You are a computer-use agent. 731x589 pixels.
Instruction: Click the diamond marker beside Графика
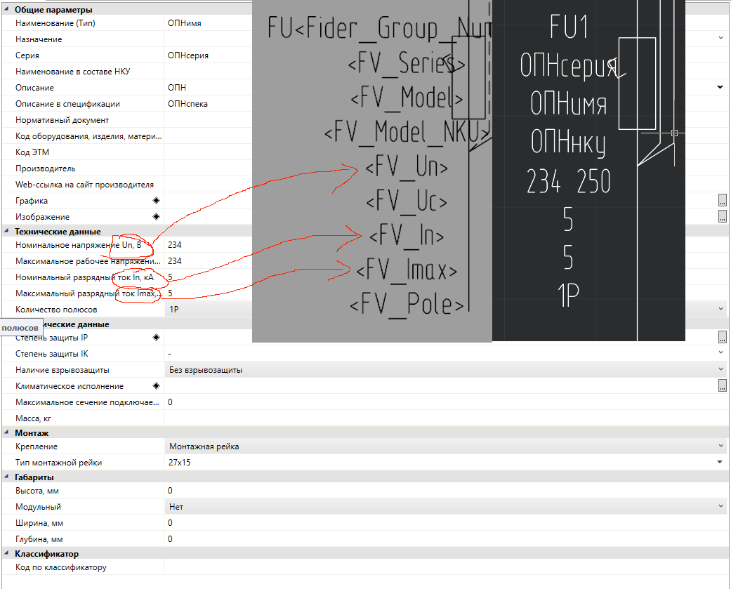[x=156, y=201]
